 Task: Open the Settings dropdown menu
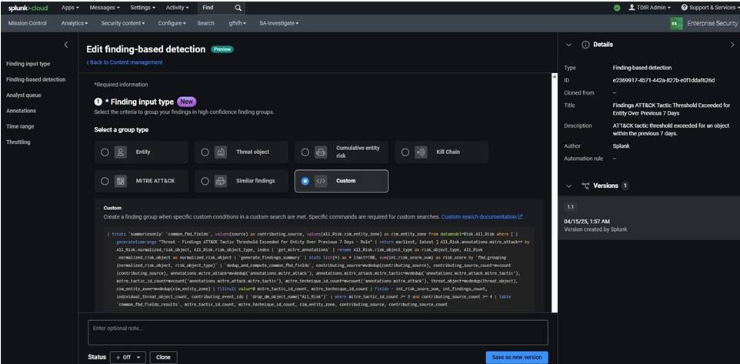(x=143, y=8)
